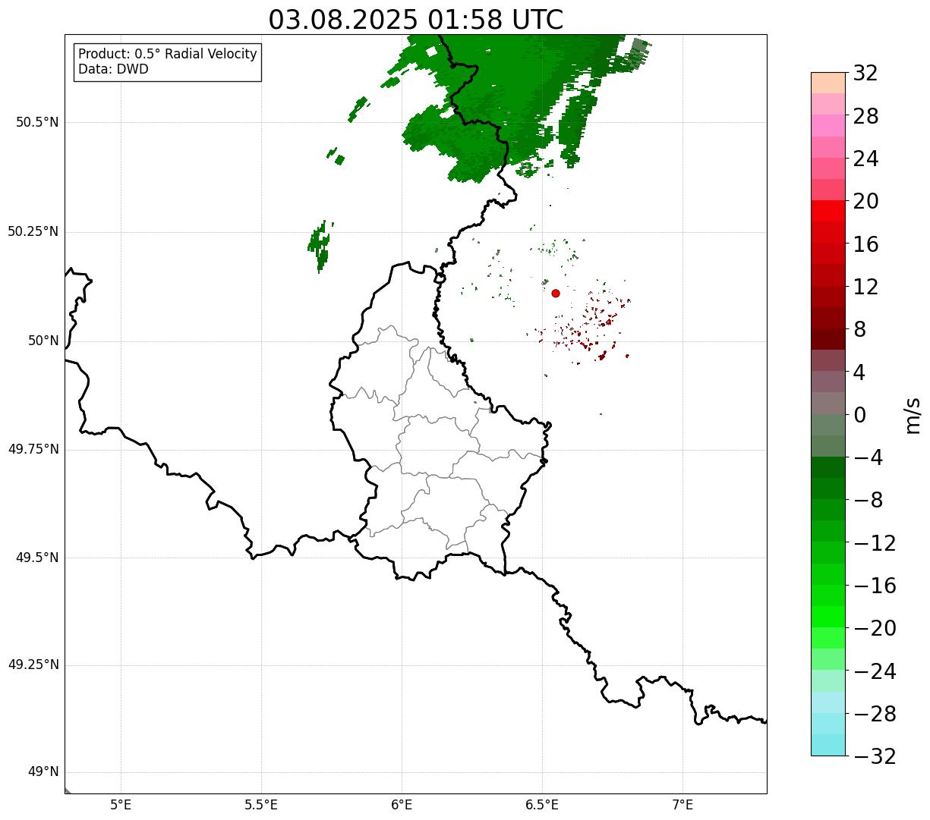The height and width of the screenshot is (820, 930).
Task: Click the 49.25°N latitude label
Action: tap(33, 664)
